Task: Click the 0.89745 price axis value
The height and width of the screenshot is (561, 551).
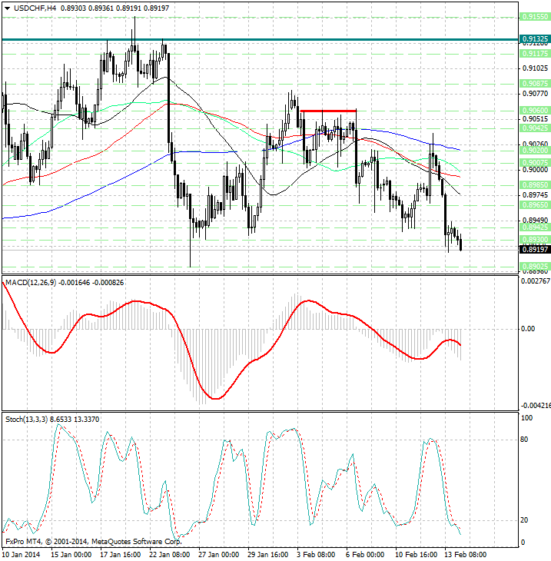Action: (x=535, y=195)
